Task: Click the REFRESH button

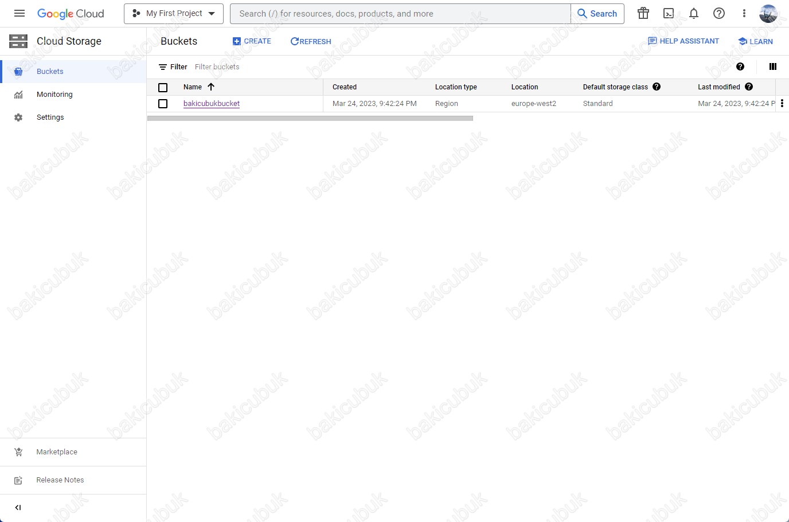Action: click(311, 41)
